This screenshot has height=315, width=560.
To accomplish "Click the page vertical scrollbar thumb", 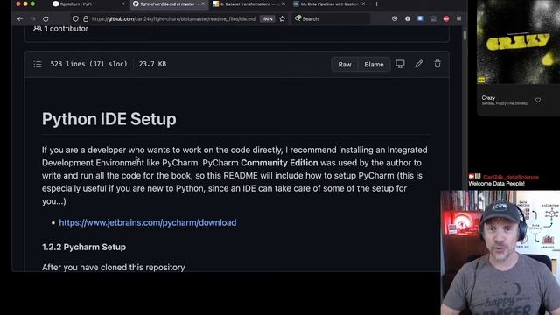I will (x=465, y=36).
